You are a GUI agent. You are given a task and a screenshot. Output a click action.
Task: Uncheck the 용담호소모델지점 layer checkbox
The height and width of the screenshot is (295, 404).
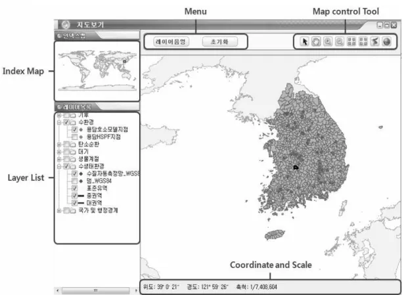point(74,129)
